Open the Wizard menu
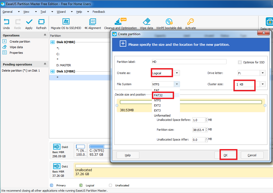This screenshot has width=273, height=193. 61,12
